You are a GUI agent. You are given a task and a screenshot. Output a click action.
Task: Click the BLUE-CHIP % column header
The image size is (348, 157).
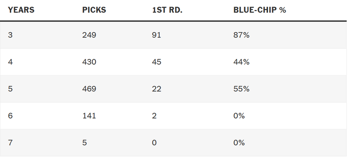(x=260, y=10)
